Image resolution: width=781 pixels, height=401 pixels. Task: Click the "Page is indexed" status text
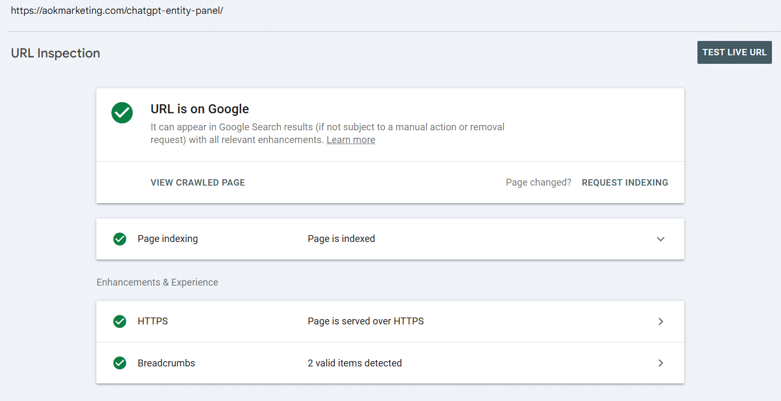[x=341, y=238]
